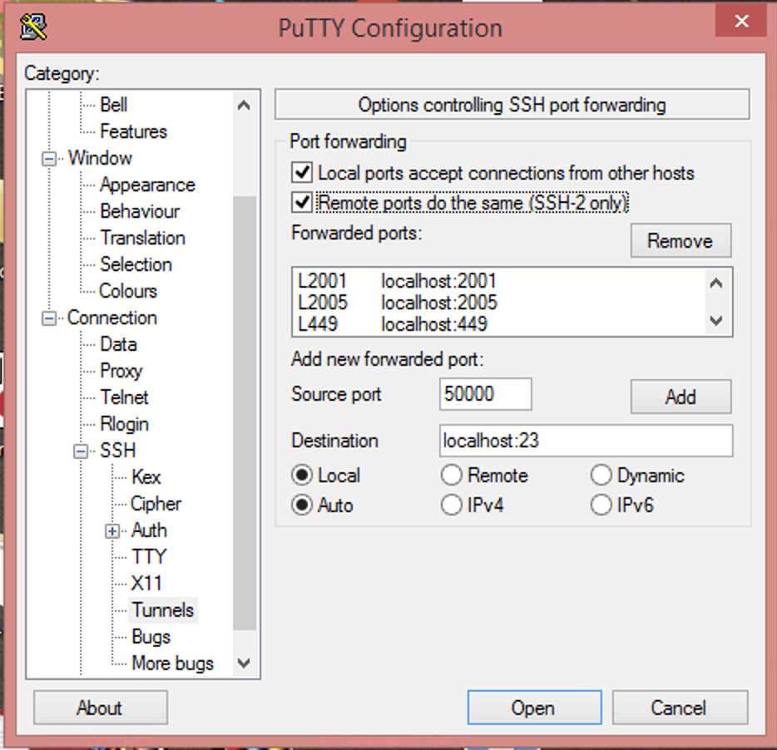Open the Selection category
This screenshot has width=777, height=750.
[x=136, y=264]
